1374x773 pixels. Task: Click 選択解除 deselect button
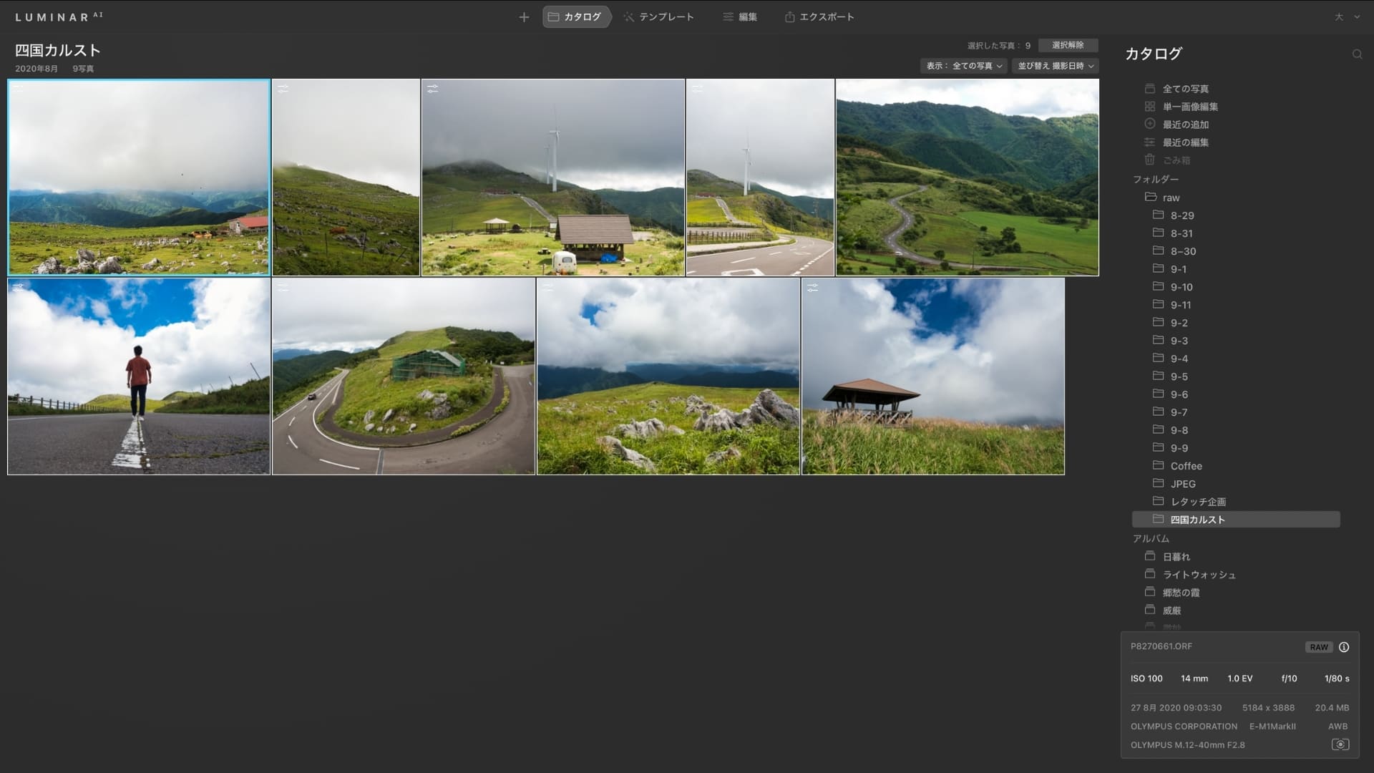coord(1067,45)
